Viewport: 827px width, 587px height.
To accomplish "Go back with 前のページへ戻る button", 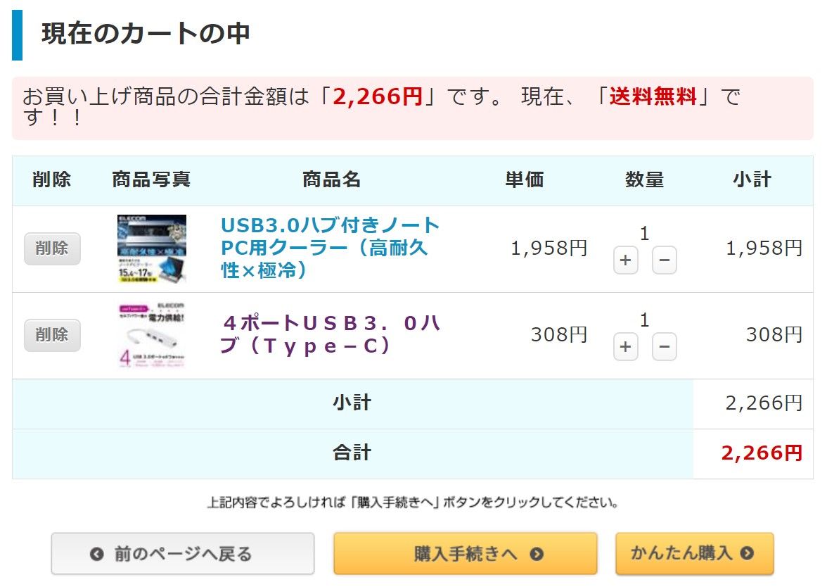I will click(182, 554).
